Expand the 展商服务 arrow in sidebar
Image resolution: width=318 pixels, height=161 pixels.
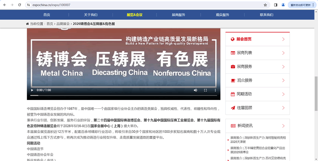click(283, 67)
